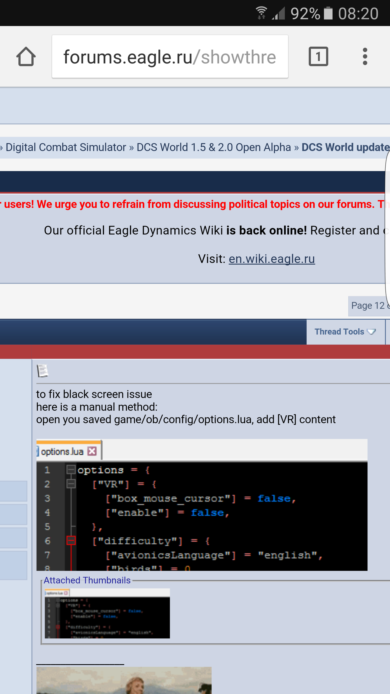Tap the forums.eagle.ru address bar
The height and width of the screenshot is (694, 390).
click(170, 56)
